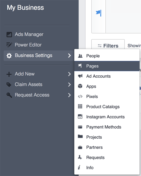141x176 pixels.
Task: Click the Filters sliders icon
Action: pyautogui.click(x=100, y=46)
